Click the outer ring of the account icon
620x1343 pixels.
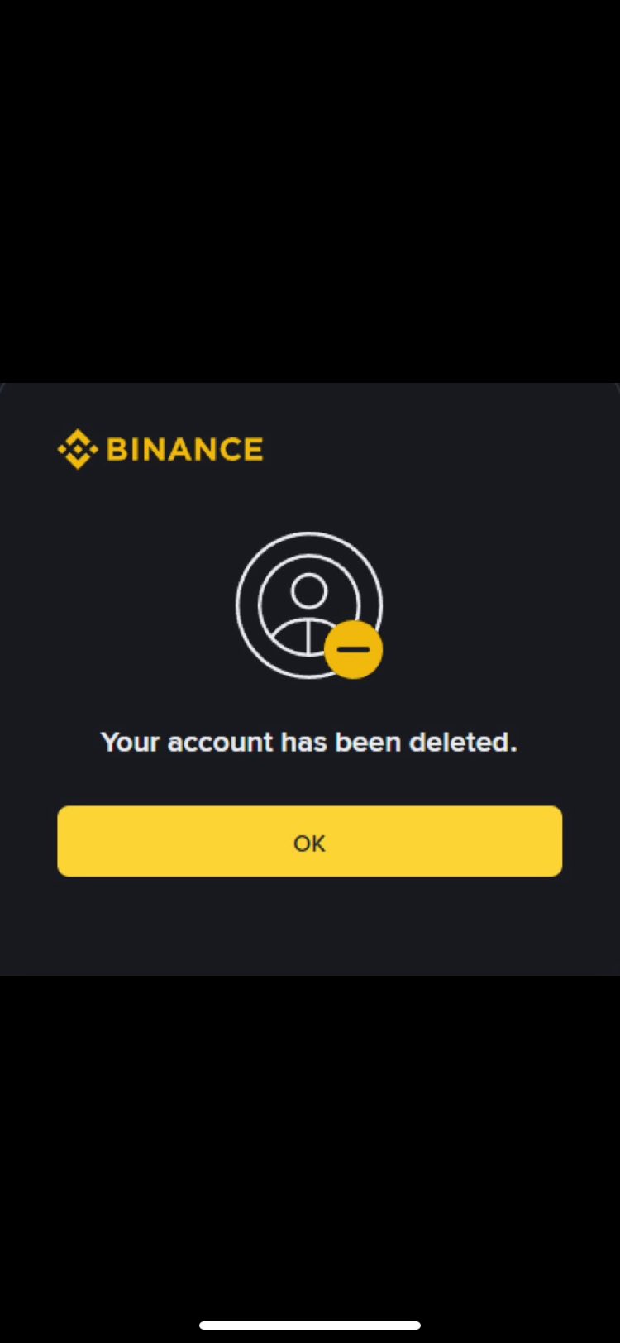pos(309,605)
